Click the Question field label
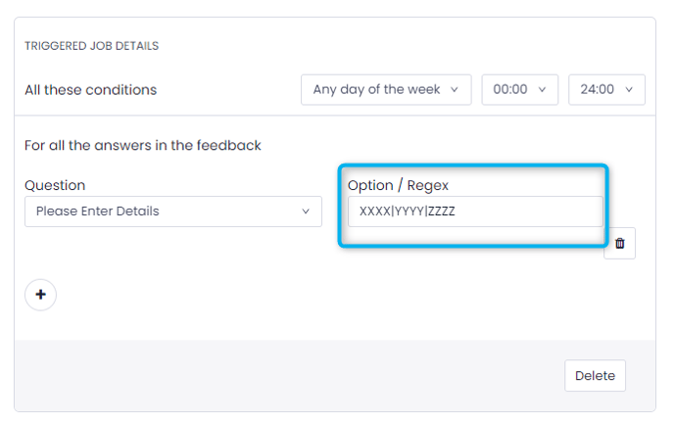This screenshot has height=423, width=674. (x=55, y=185)
